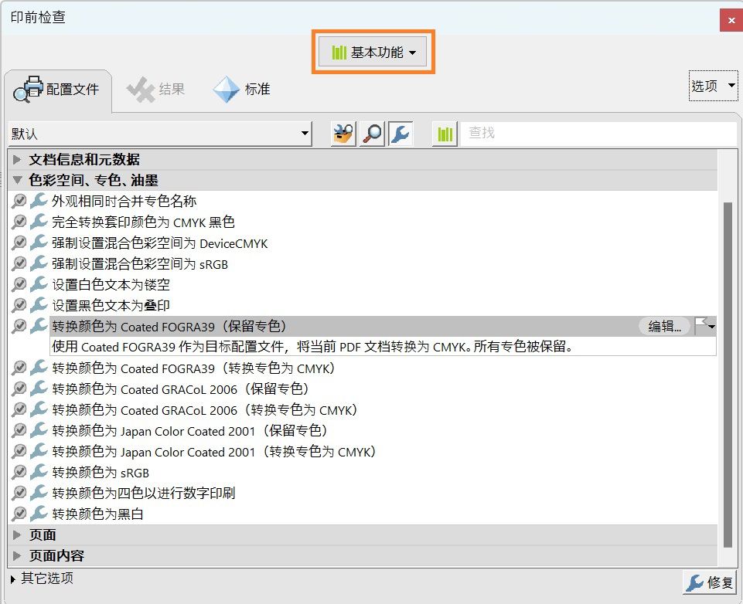Image resolution: width=743 pixels, height=604 pixels.
Task: Click check badge icon of 转换颜色为 sRGB
Action: (19, 471)
